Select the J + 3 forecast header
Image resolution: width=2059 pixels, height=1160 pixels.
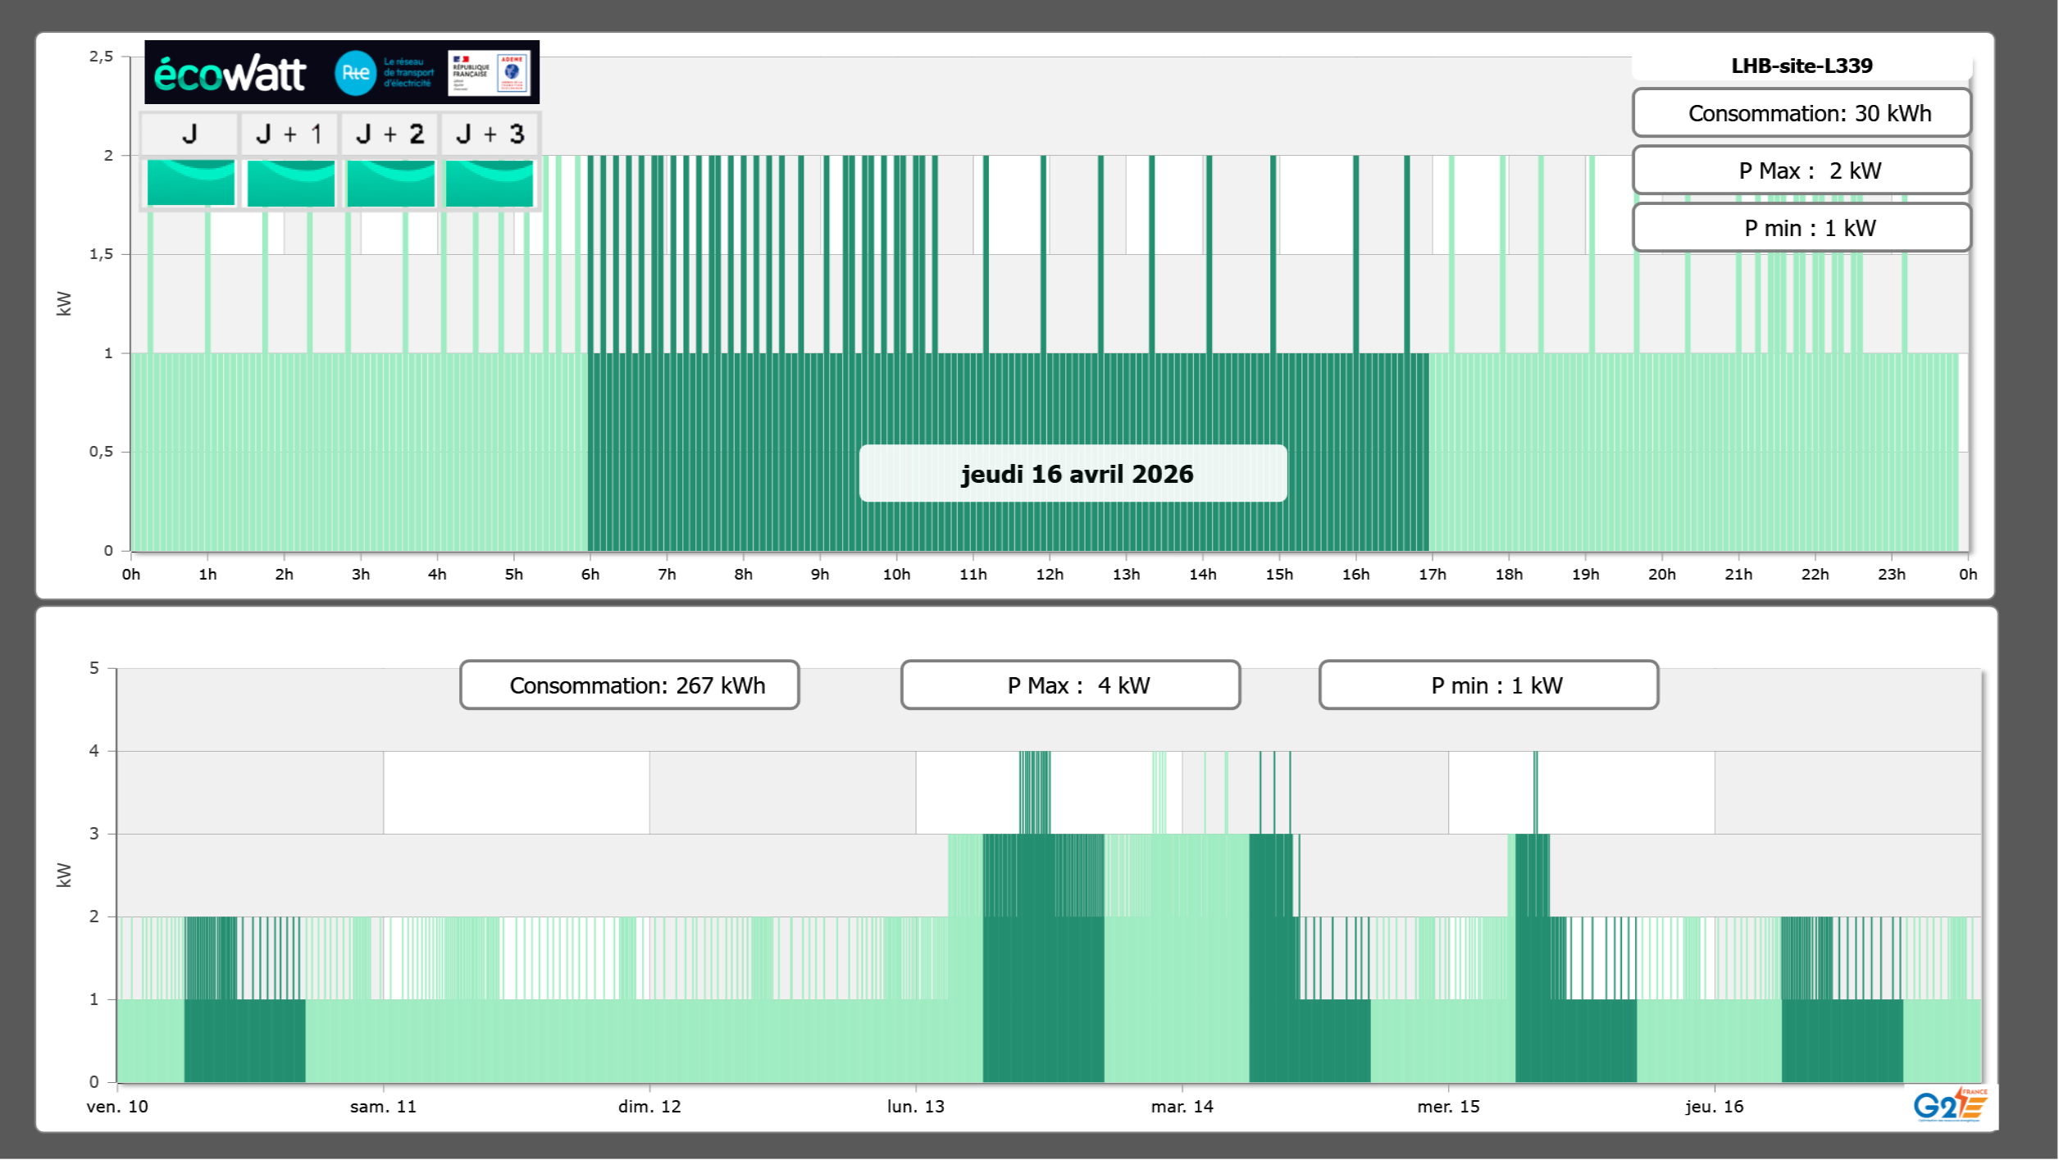coord(490,134)
